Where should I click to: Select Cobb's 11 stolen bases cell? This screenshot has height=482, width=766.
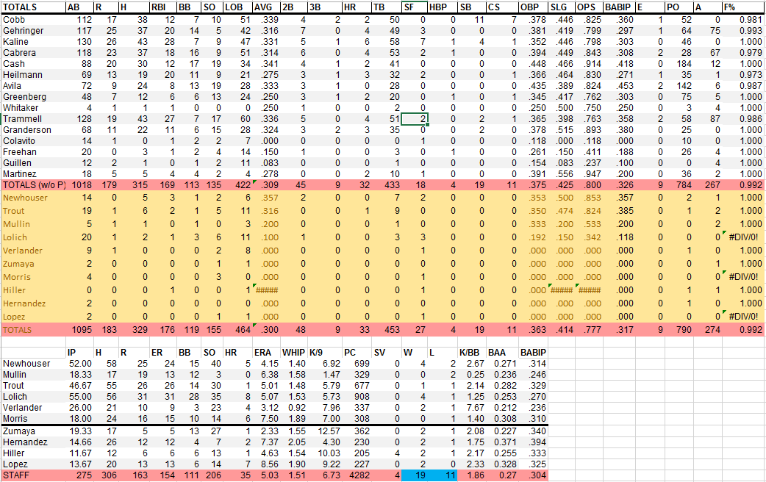[x=472, y=20]
